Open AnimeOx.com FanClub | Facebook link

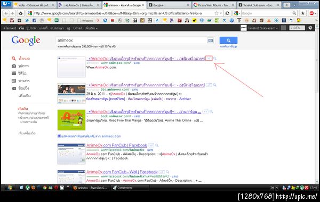116,146
